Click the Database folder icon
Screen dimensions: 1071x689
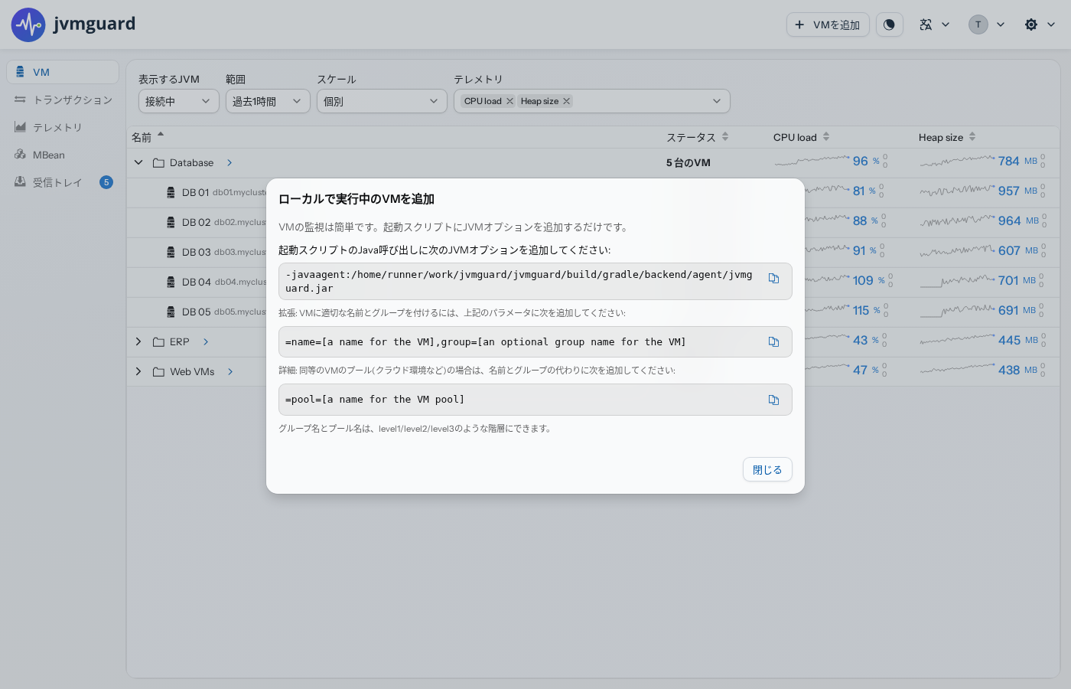tap(159, 163)
